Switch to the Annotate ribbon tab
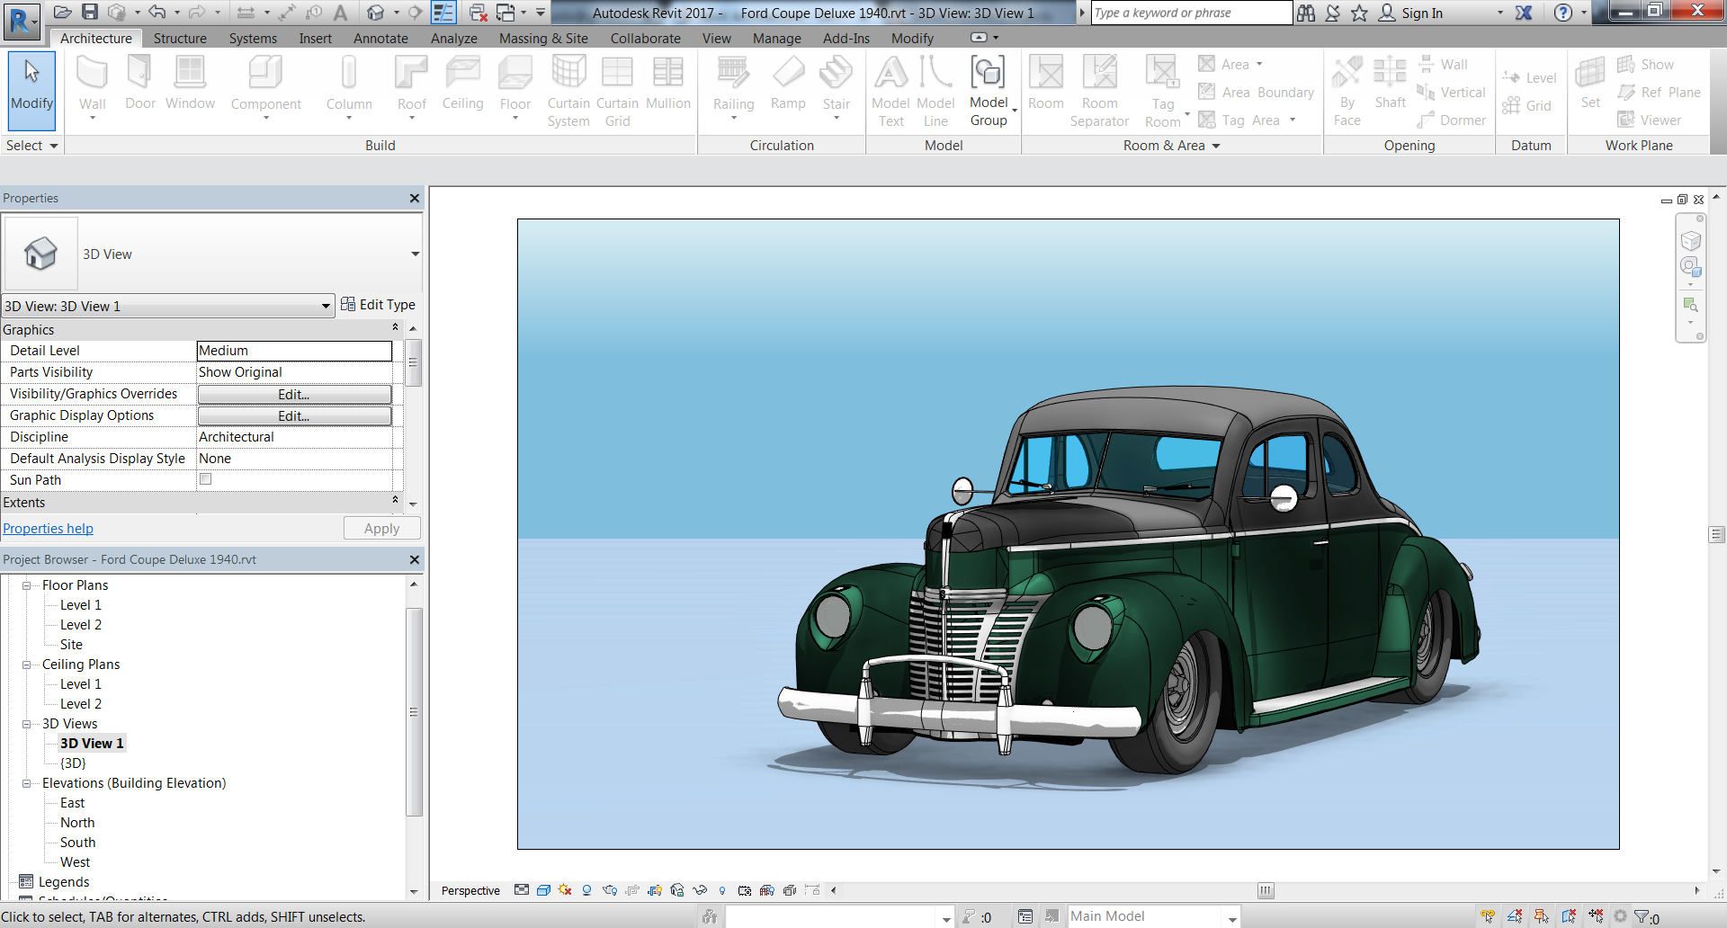Image resolution: width=1727 pixels, height=928 pixels. 380,38
